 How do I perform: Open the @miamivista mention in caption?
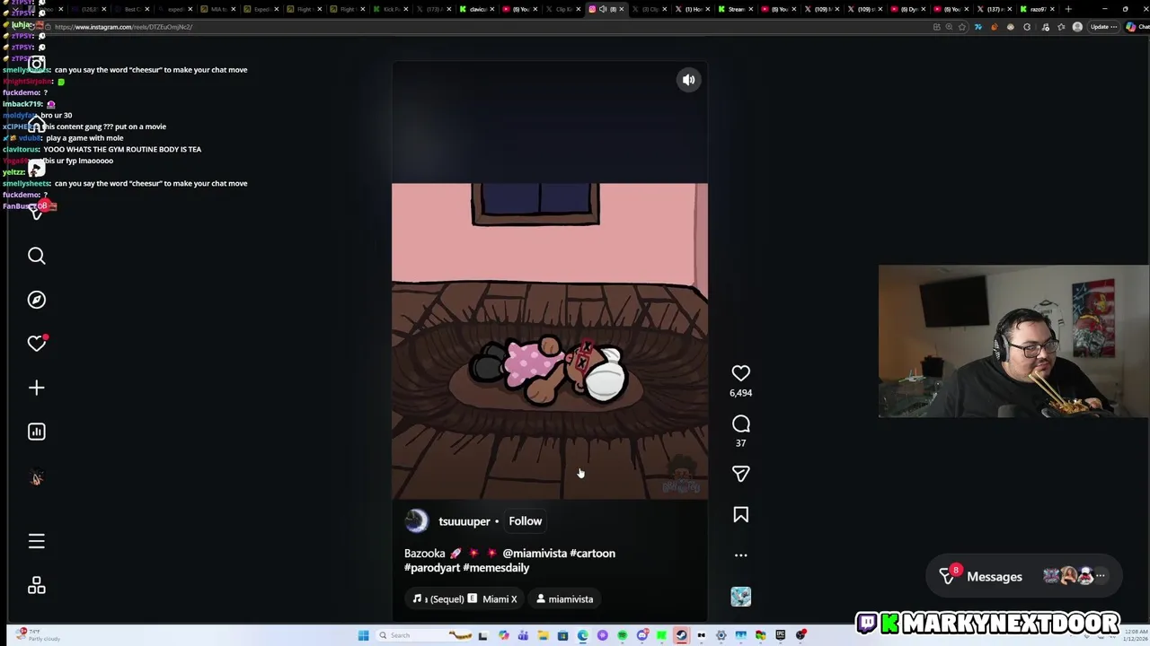(534, 554)
